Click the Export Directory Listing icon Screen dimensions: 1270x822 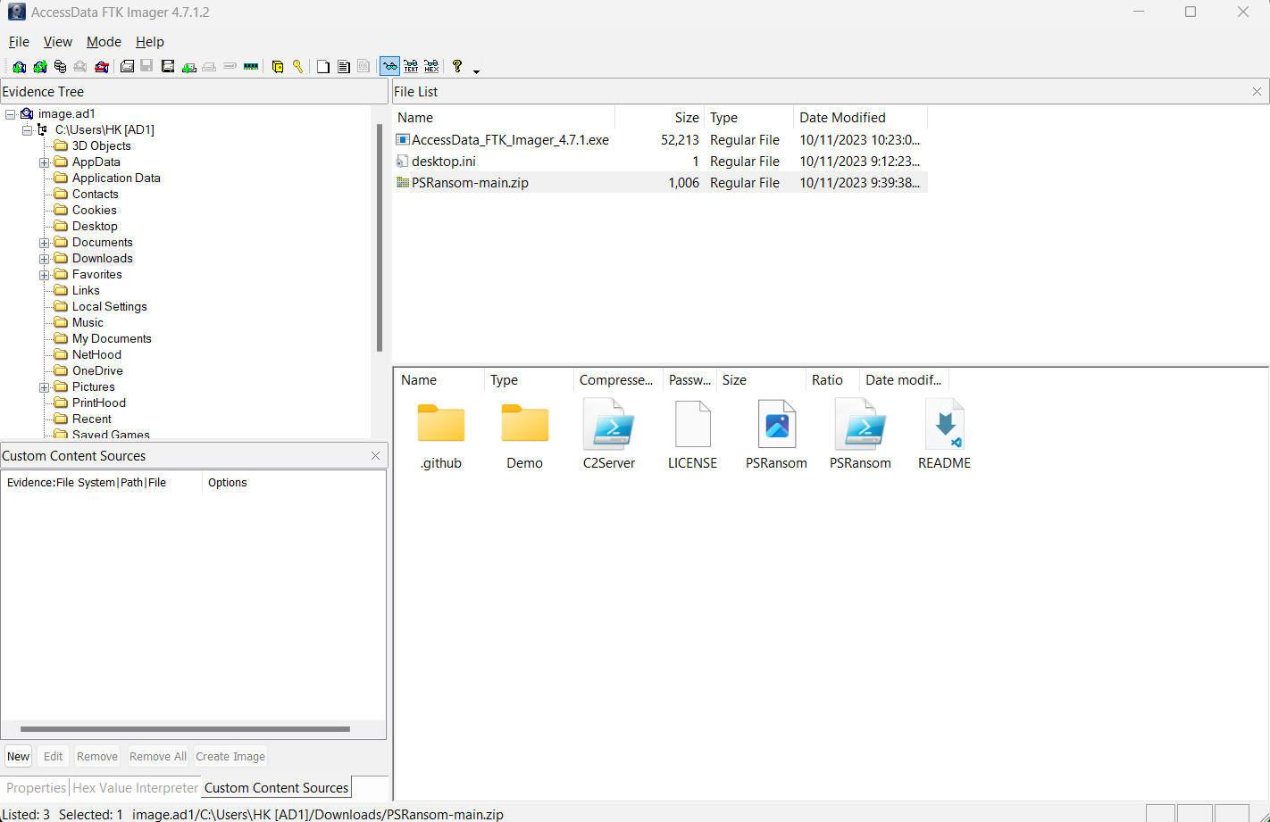click(363, 67)
